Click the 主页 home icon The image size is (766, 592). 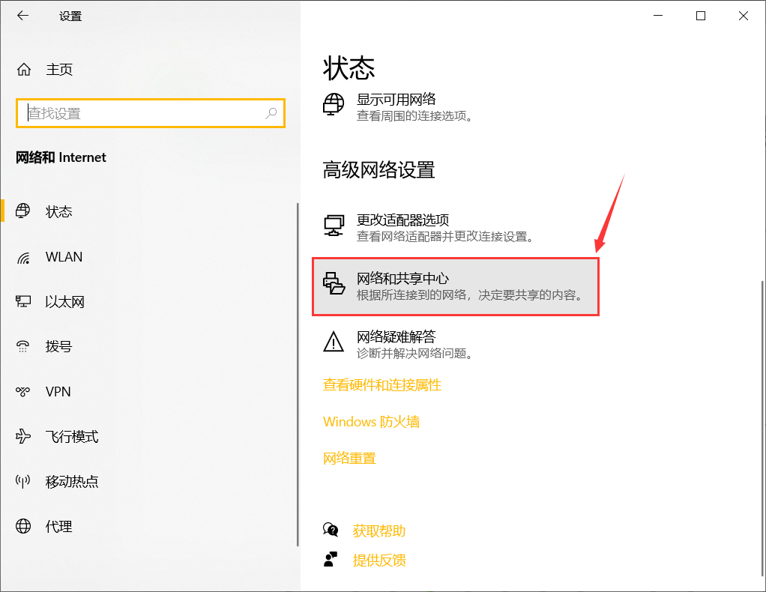coord(23,69)
